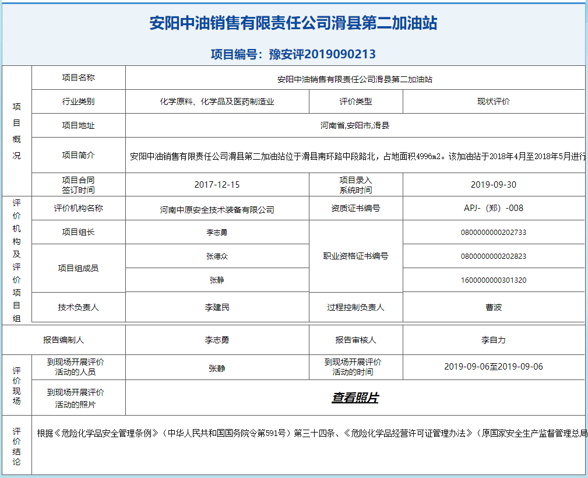Click the 行业类别 label cell
Viewport: 588px width, 478px height.
[78, 101]
